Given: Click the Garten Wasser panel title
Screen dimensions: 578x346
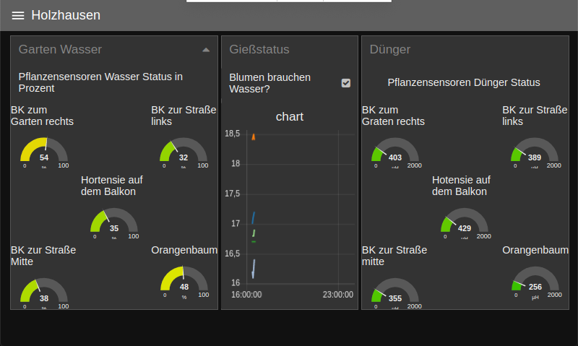Looking at the screenshot, I should point(60,50).
